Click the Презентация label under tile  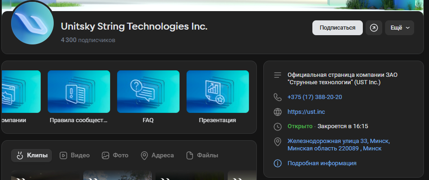click(x=218, y=120)
